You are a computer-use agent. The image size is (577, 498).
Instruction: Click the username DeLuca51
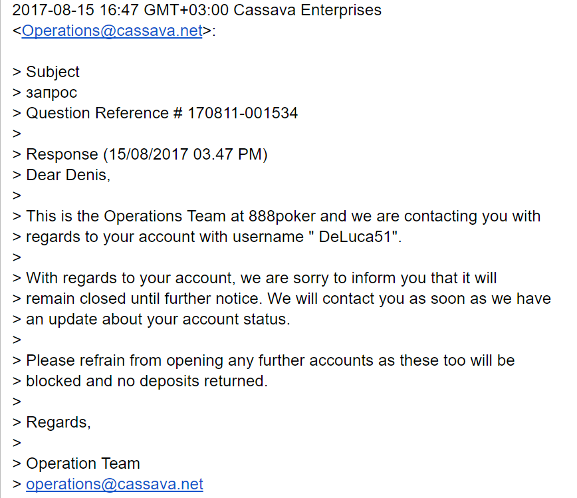[x=357, y=237]
